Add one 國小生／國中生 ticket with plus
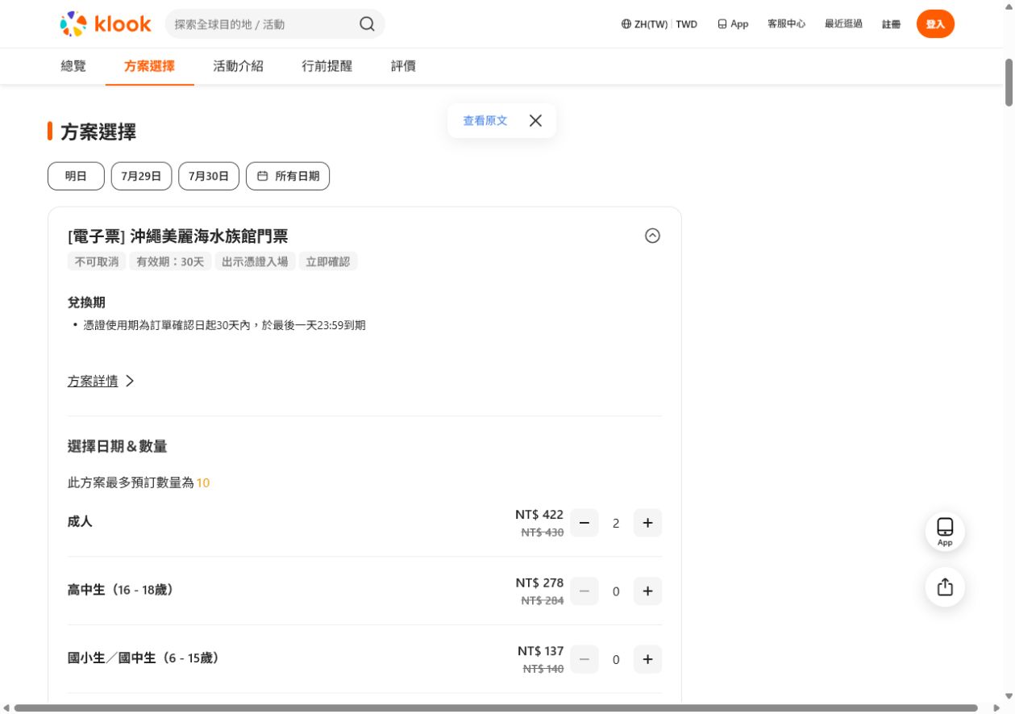This screenshot has width=1015, height=714. [647, 659]
